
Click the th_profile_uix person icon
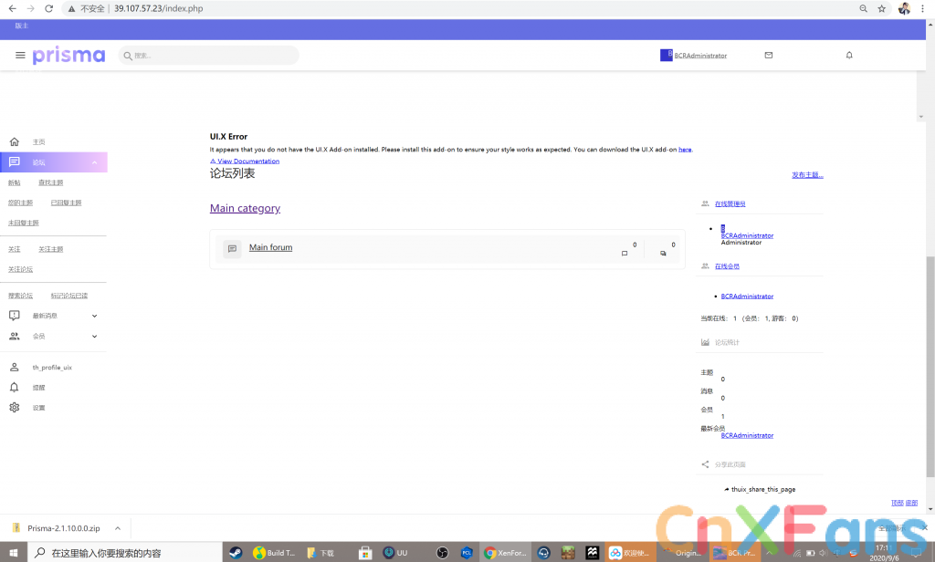pos(15,368)
